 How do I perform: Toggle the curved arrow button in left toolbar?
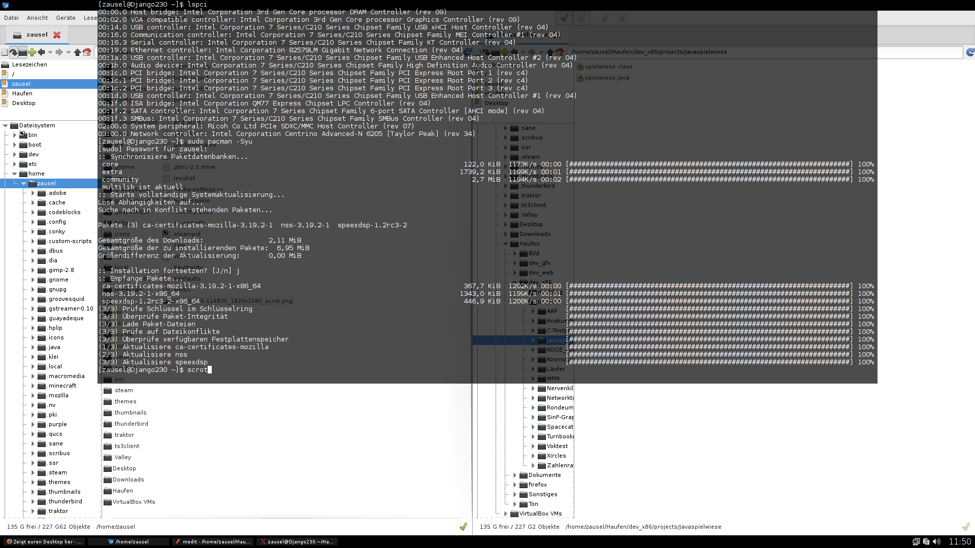13,52
